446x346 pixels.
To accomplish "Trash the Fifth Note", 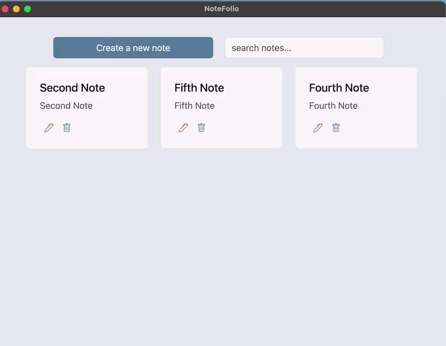I will coord(202,128).
